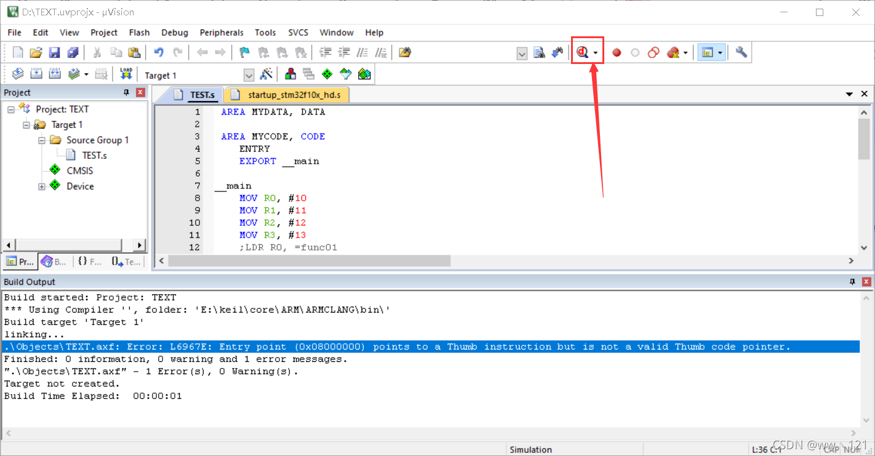The width and height of the screenshot is (875, 456).
Task: Click the Select Software Packs icon
Action: tap(346, 74)
